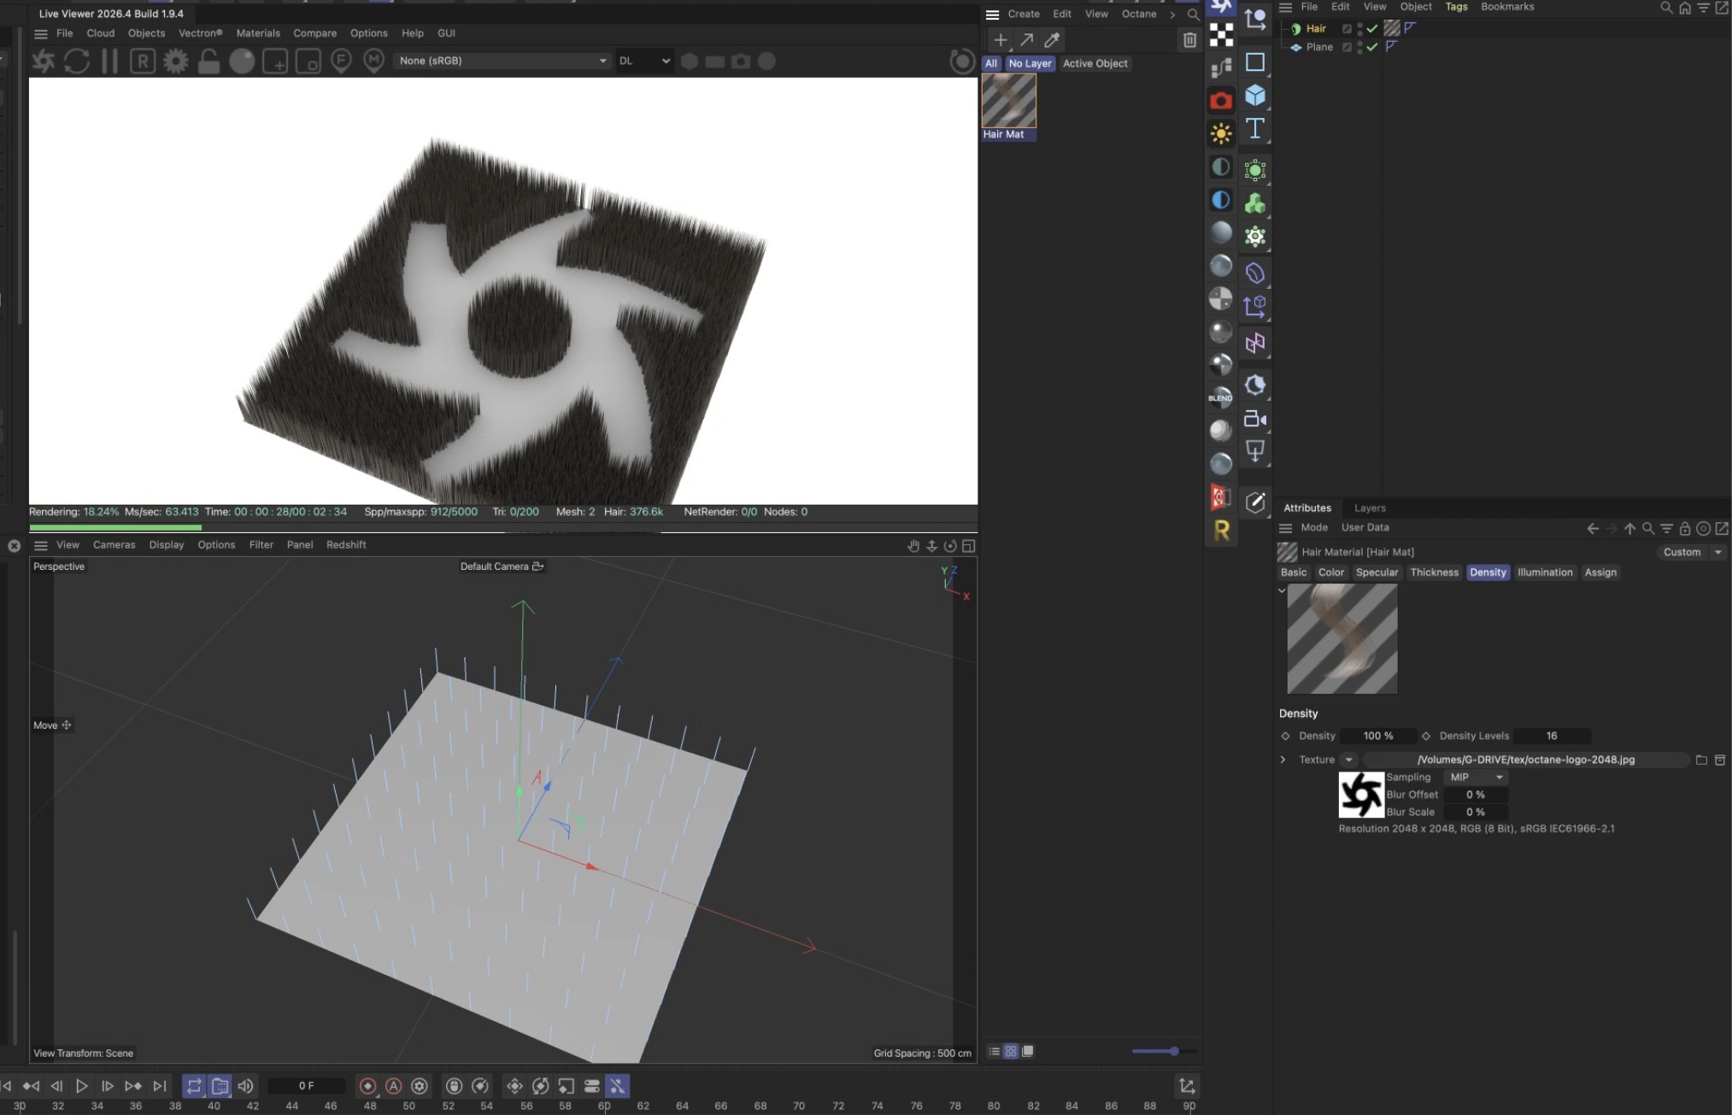Click the Hair material tag in Object Manager
The height and width of the screenshot is (1115, 1732).
(1392, 28)
